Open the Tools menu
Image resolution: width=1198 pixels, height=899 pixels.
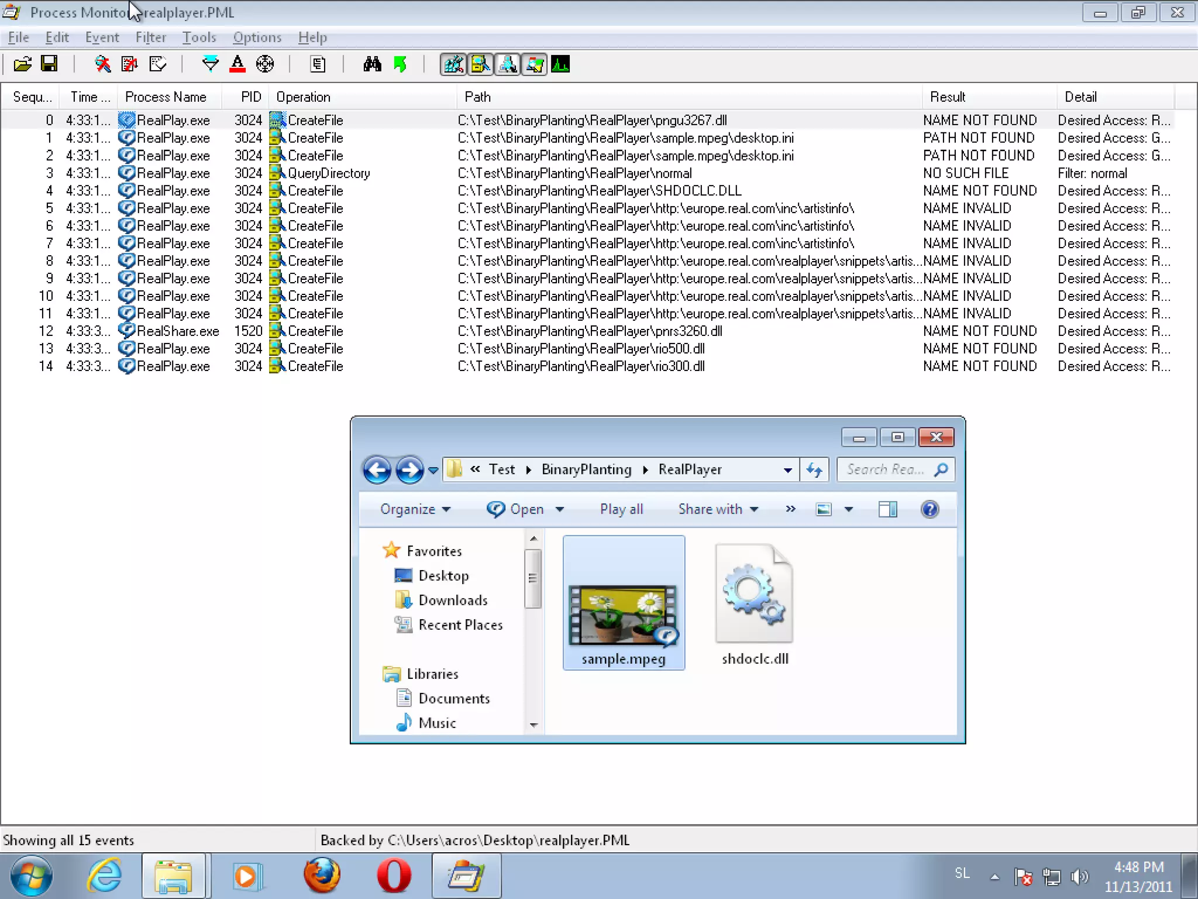point(199,37)
